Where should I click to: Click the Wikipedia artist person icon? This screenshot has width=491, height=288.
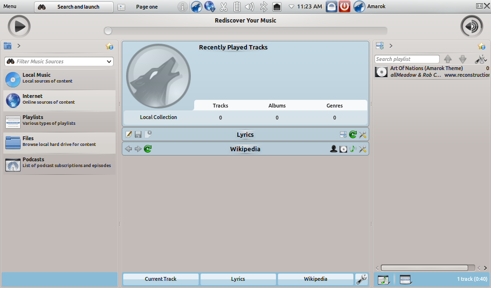click(x=334, y=149)
